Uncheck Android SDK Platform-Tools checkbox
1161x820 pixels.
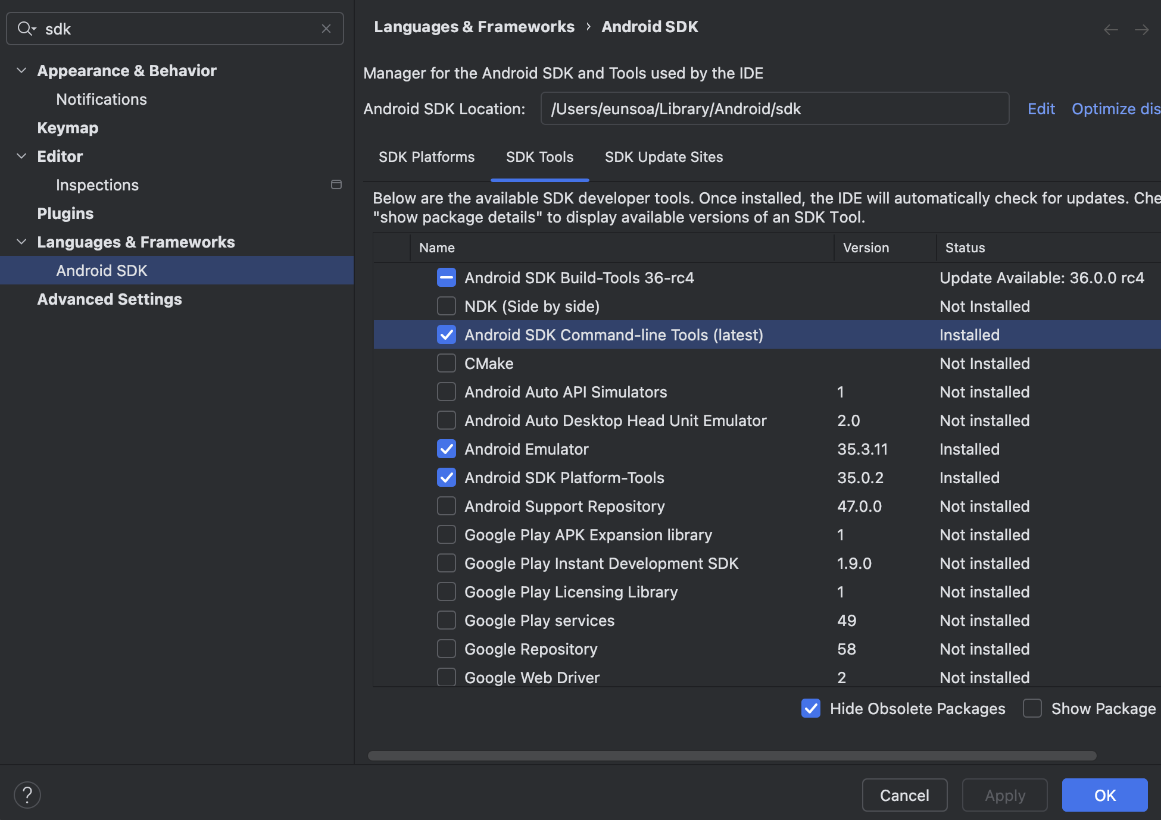(447, 477)
